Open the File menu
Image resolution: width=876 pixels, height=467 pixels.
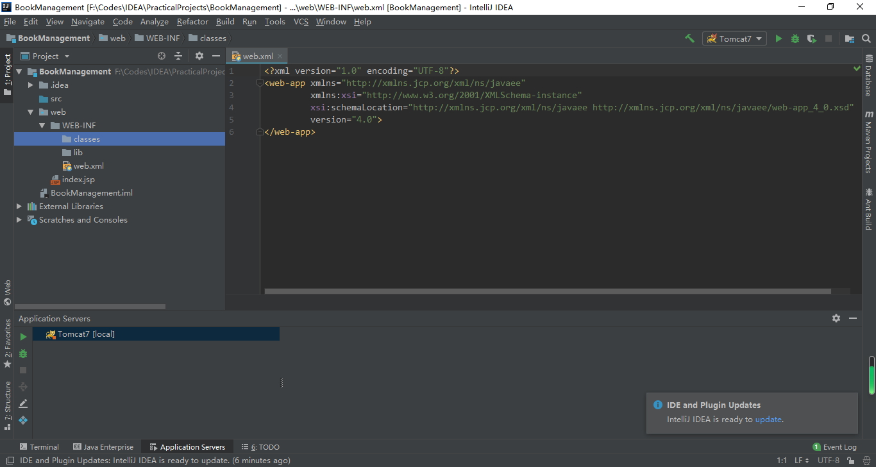click(10, 21)
